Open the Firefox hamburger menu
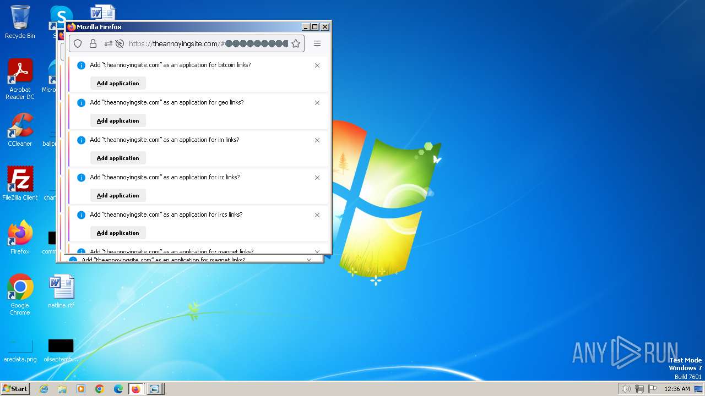The image size is (705, 396). 317,43
